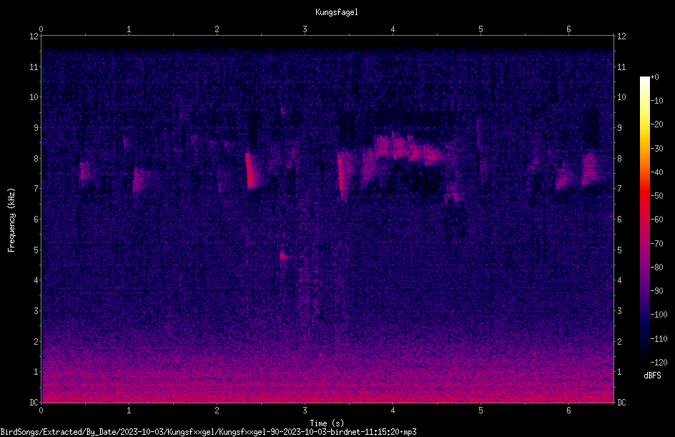The image size is (675, 437).
Task: Click the 8 kHz tick on the left axis
Action: [36, 159]
